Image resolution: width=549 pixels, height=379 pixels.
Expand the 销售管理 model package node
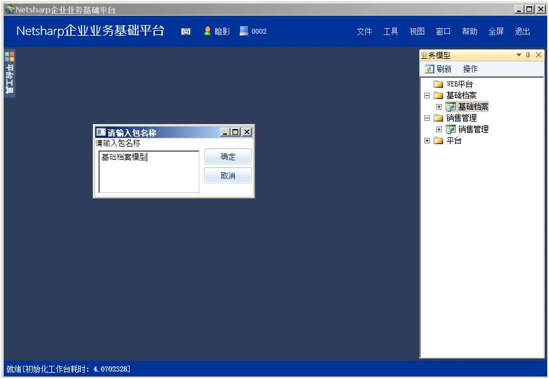(439, 130)
